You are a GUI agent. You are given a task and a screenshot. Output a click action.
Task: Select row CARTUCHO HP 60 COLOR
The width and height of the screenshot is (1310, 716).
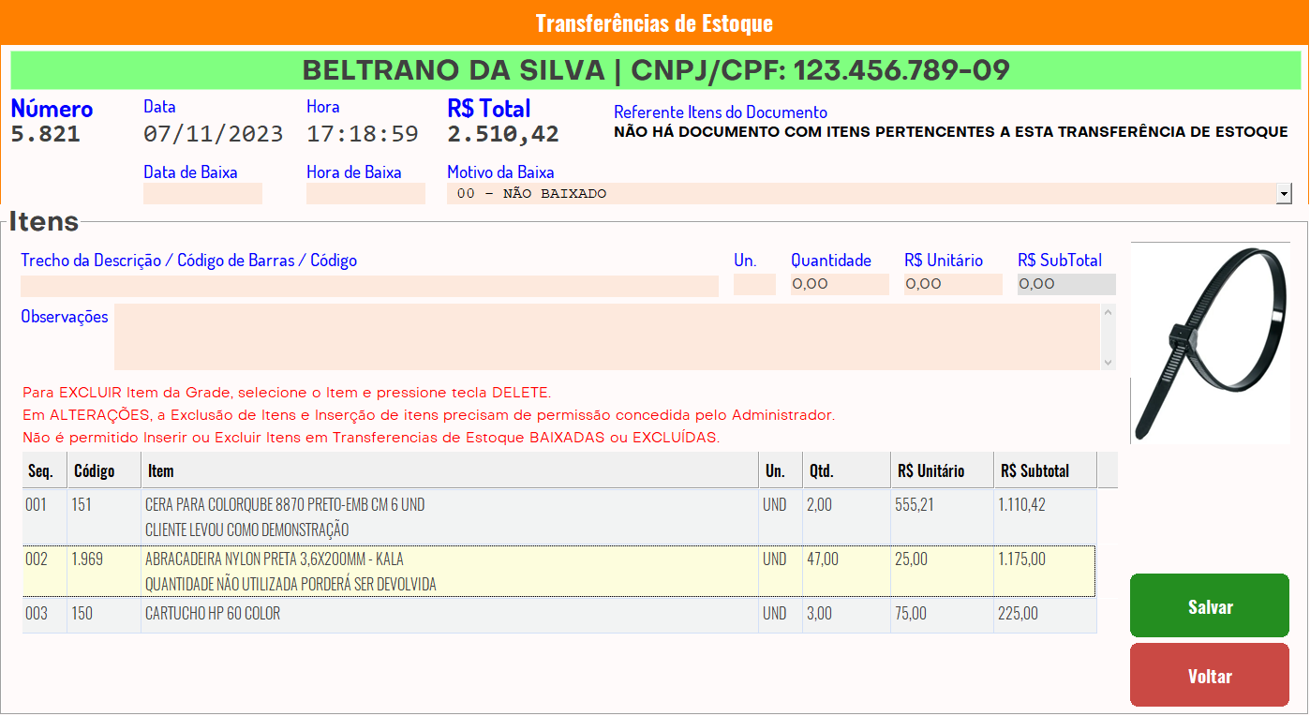point(559,615)
